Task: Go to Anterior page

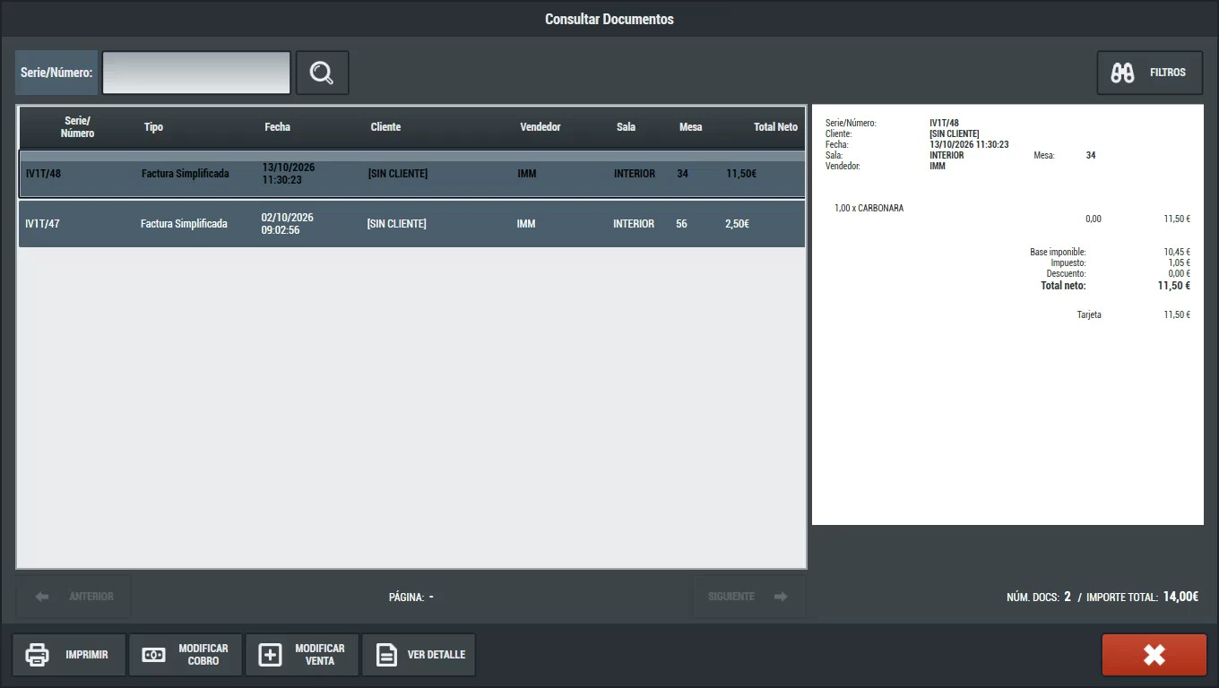Action: pos(73,597)
